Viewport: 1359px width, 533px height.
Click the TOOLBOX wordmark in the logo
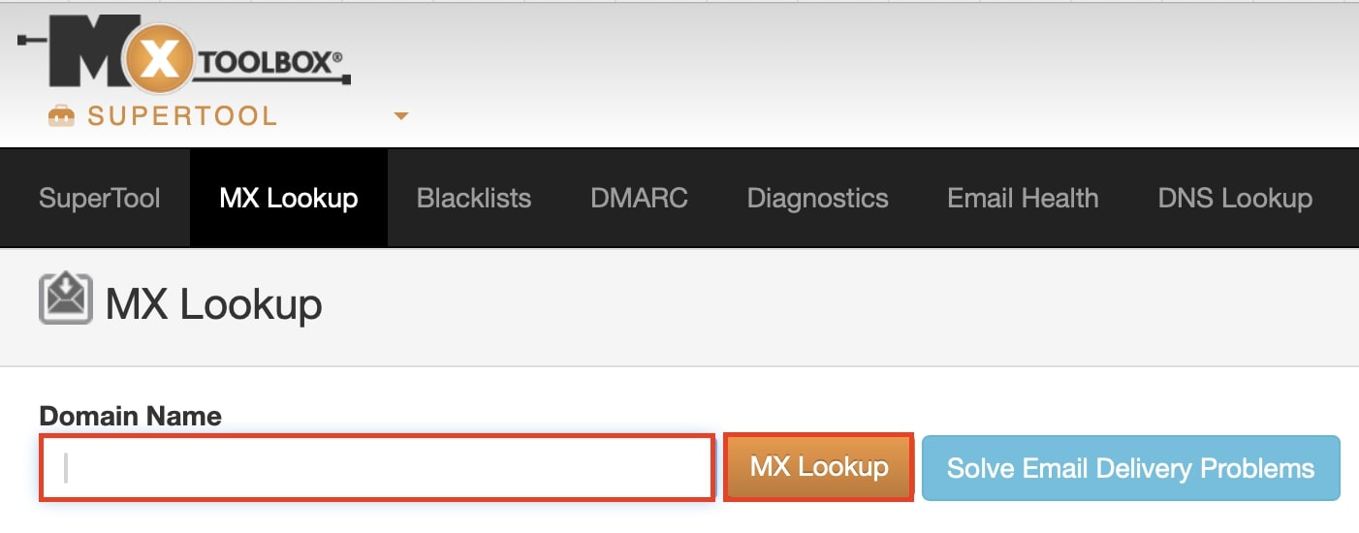[x=270, y=64]
